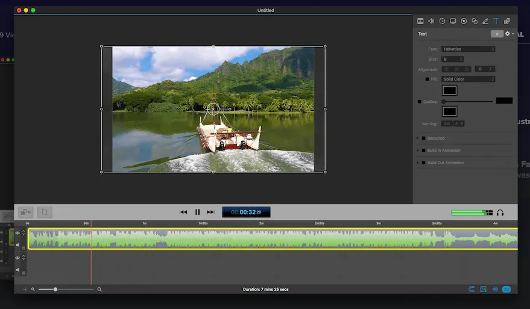Adjust the second track height stepper arrows
This screenshot has width=530, height=309.
(x=24, y=257)
